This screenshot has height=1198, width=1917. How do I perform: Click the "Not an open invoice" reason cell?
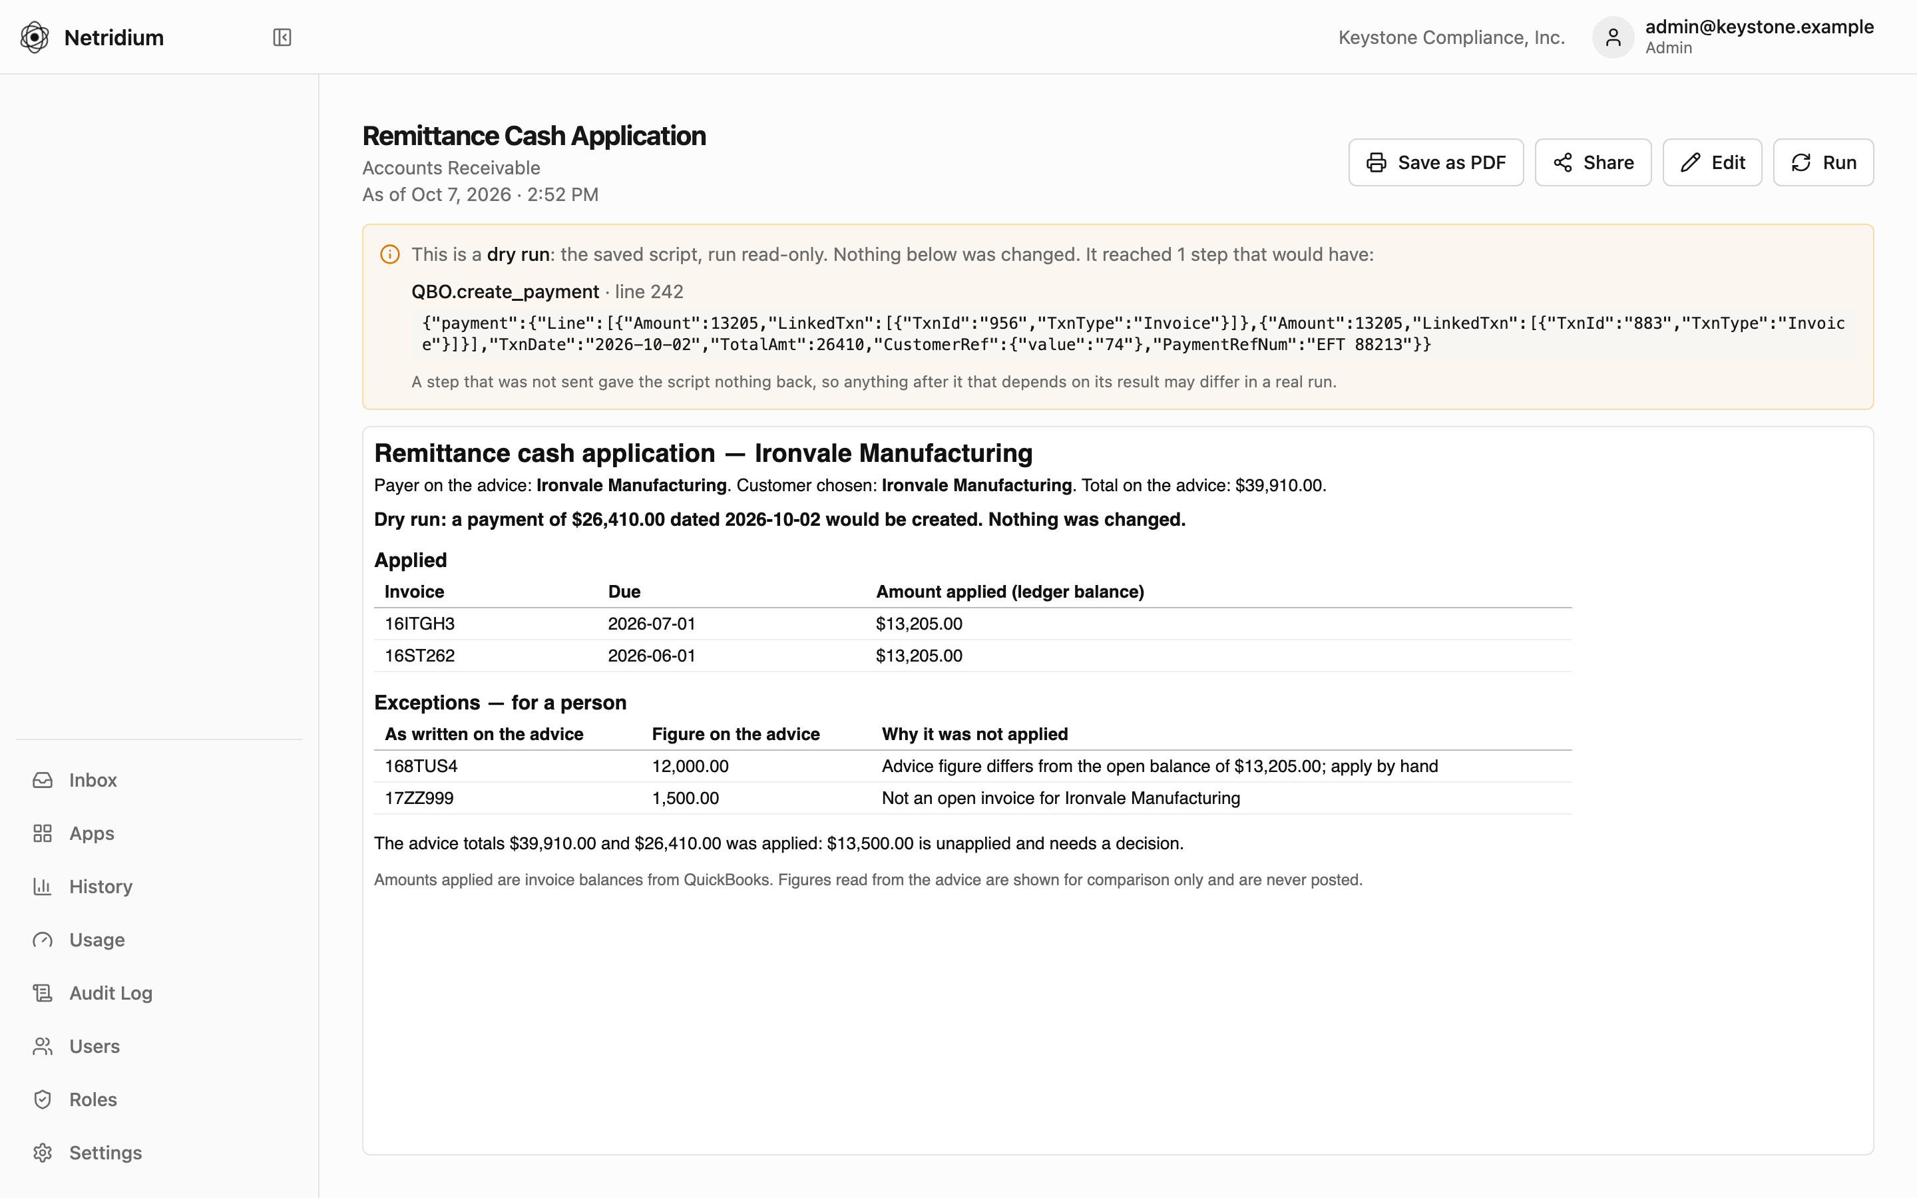coord(1061,798)
